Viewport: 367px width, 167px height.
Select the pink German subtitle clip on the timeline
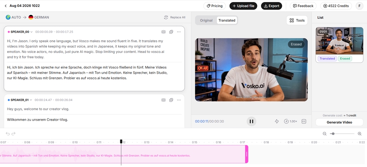click(122, 154)
